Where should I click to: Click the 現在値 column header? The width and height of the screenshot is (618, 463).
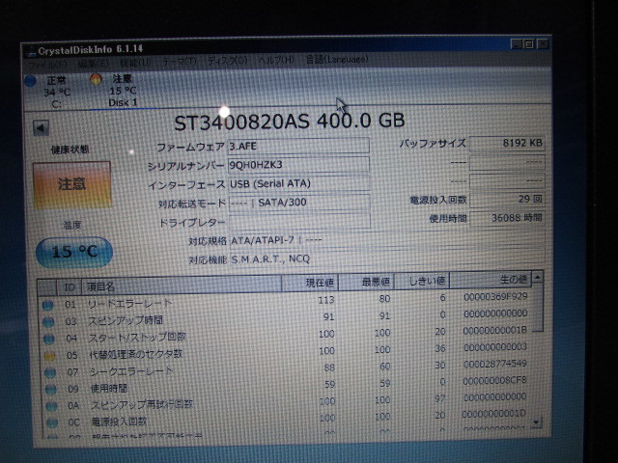pyautogui.click(x=310, y=283)
